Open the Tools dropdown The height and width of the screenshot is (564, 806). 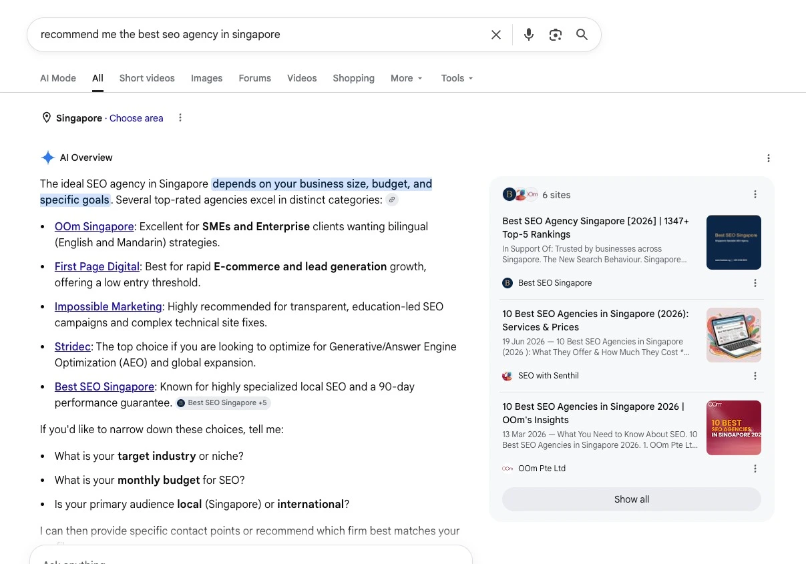[457, 78]
